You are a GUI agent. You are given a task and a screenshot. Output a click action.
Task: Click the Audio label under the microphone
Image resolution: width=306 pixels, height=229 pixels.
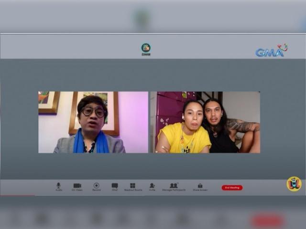pos(58,190)
